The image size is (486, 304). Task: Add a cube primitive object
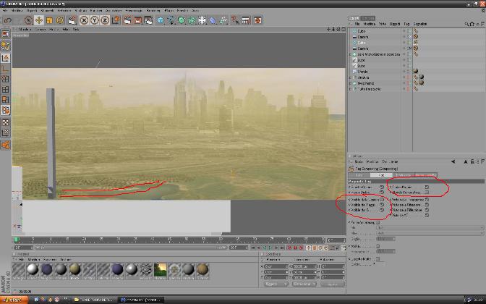(x=161, y=20)
